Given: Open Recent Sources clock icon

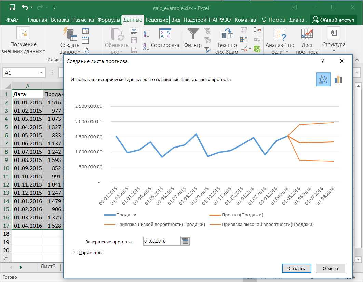Looking at the screenshot, I should pyautogui.click(x=86, y=50).
